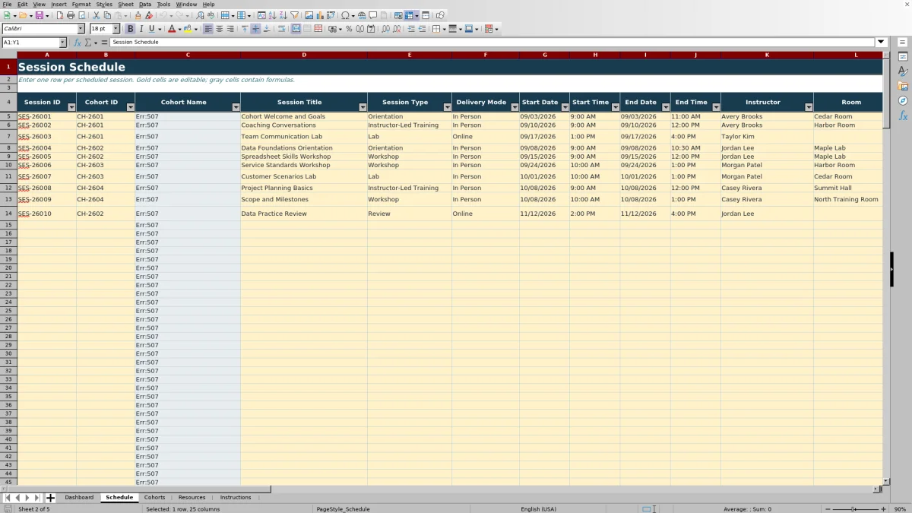Open the Function Wizard fx icon
This screenshot has height=513, width=912.
coord(78,43)
